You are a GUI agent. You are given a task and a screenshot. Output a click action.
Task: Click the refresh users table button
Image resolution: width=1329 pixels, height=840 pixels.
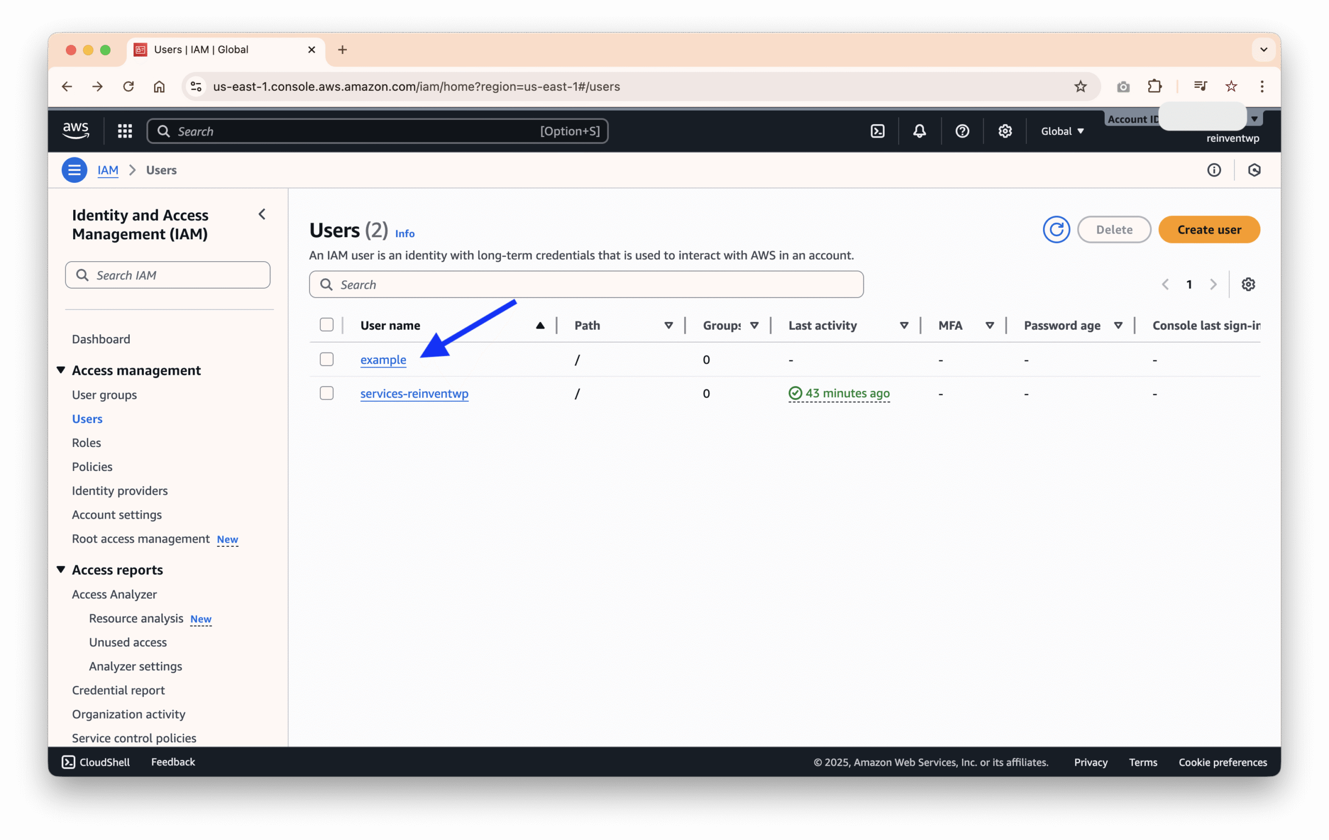1056,229
